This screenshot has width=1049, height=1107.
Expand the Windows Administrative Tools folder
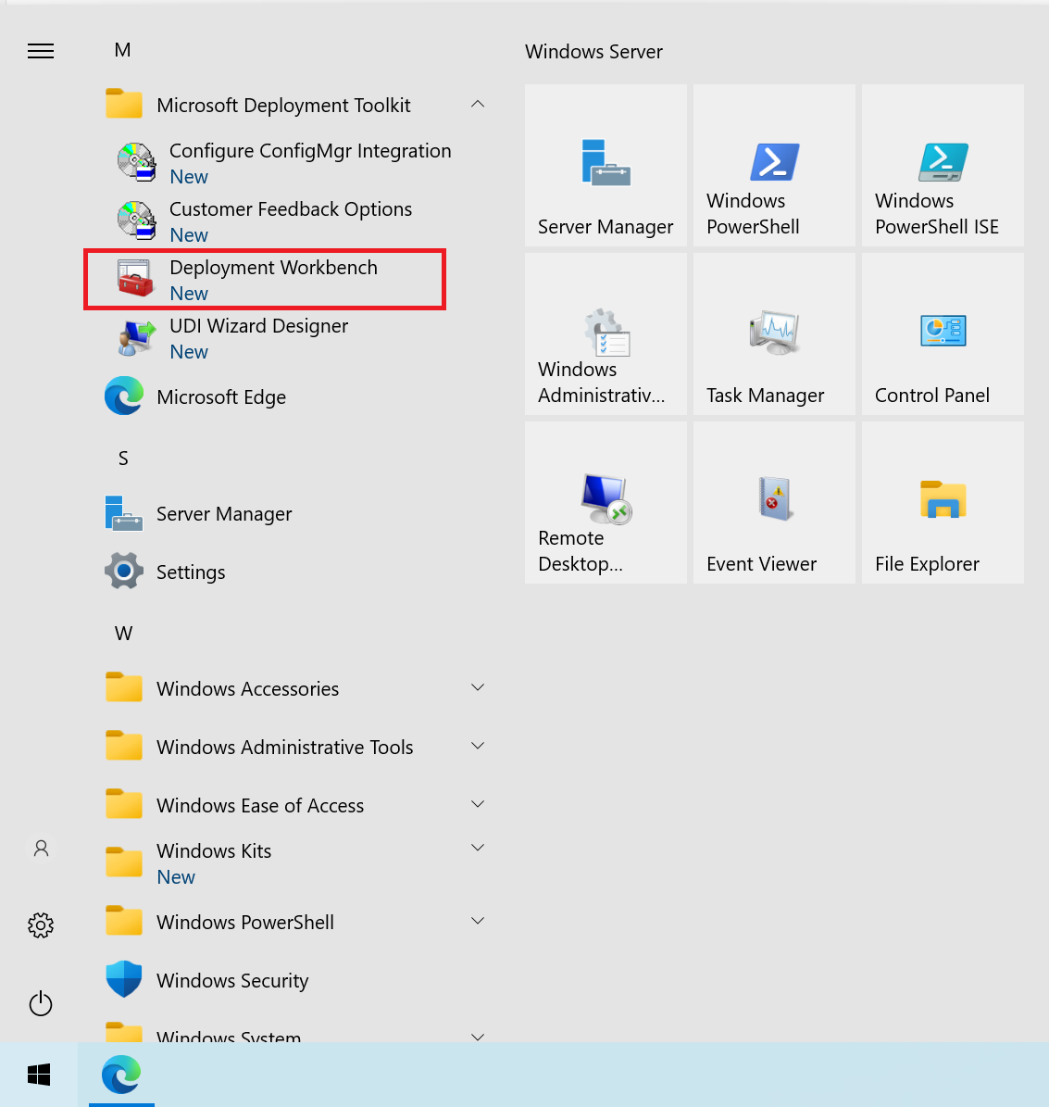[478, 746]
